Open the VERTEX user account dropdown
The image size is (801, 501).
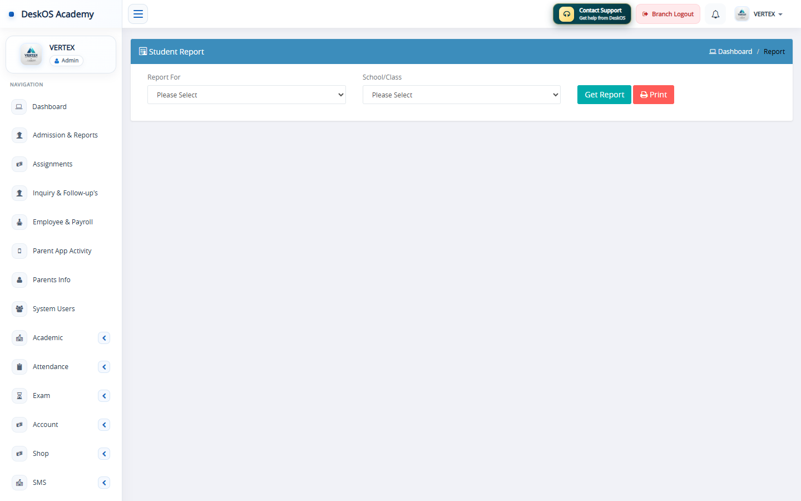pos(759,14)
